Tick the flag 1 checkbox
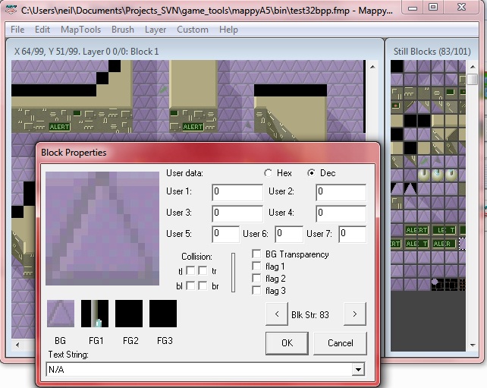This screenshot has height=388, width=487. [256, 267]
